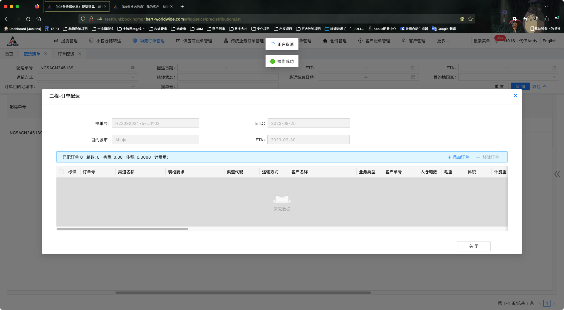The width and height of the screenshot is (564, 310).
Task: Open the browser extensions puzzle icon
Action: [546, 19]
